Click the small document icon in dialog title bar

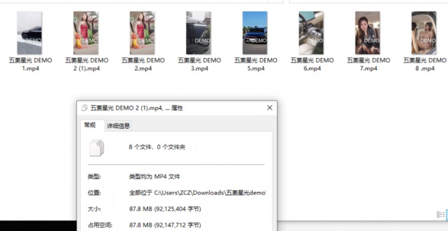[x=84, y=108]
